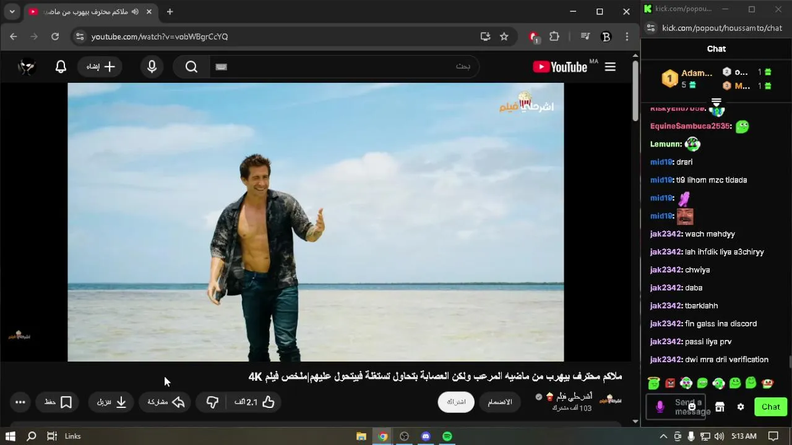792x445 pixels.
Task: Open Kick chat settings gear
Action: (x=741, y=407)
